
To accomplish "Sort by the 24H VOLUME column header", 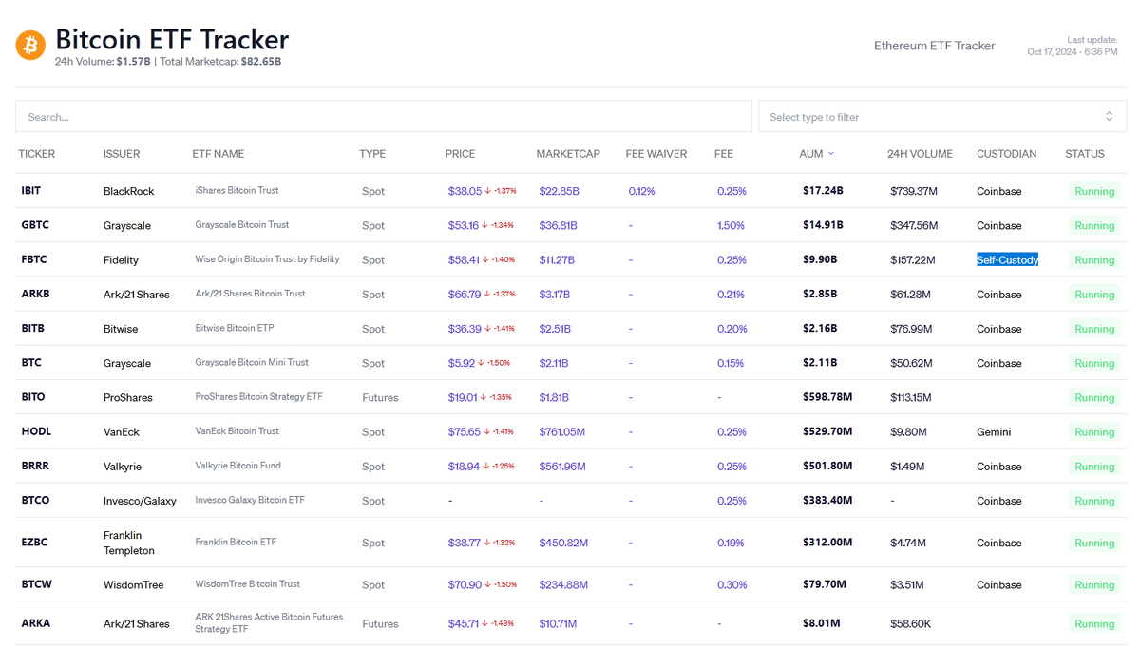I will click(920, 154).
